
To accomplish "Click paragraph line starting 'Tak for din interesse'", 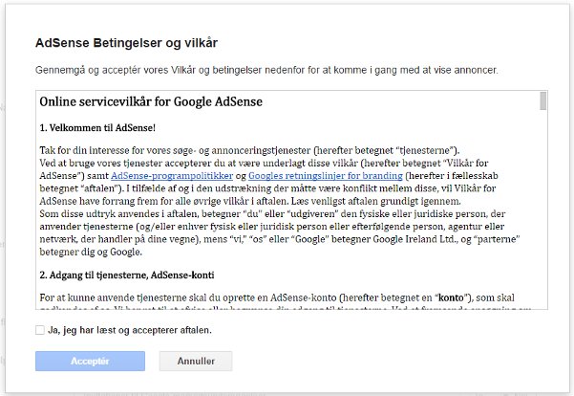I will point(249,150).
